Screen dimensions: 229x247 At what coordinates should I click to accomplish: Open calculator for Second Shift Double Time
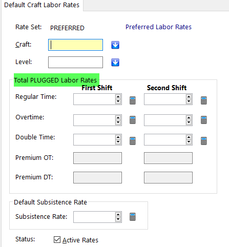(x=203, y=141)
